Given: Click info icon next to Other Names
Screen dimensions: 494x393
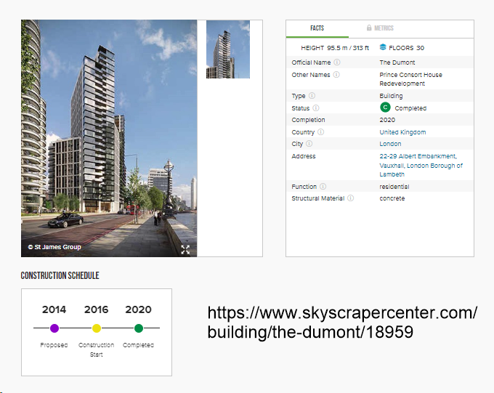Looking at the screenshot, I should click(336, 74).
